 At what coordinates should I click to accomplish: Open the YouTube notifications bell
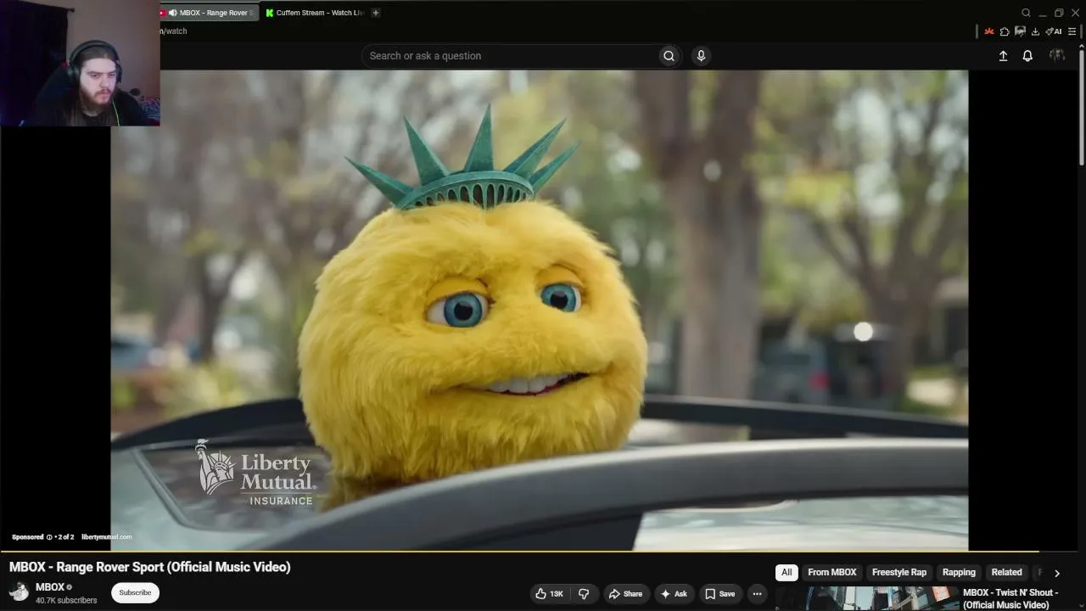click(x=1027, y=56)
